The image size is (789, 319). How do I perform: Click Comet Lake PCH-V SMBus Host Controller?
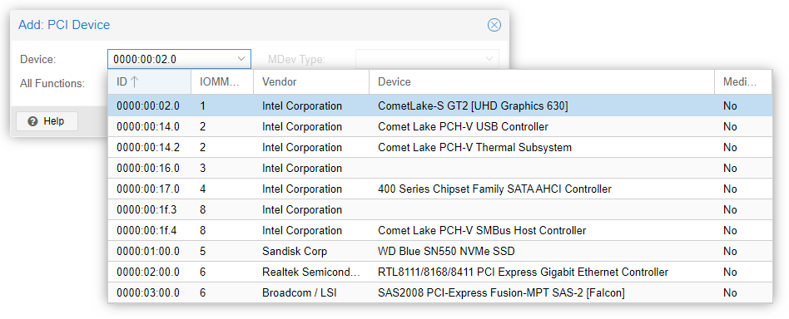(482, 231)
